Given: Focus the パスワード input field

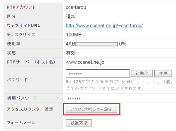Looking at the screenshot, I should click(98, 74).
